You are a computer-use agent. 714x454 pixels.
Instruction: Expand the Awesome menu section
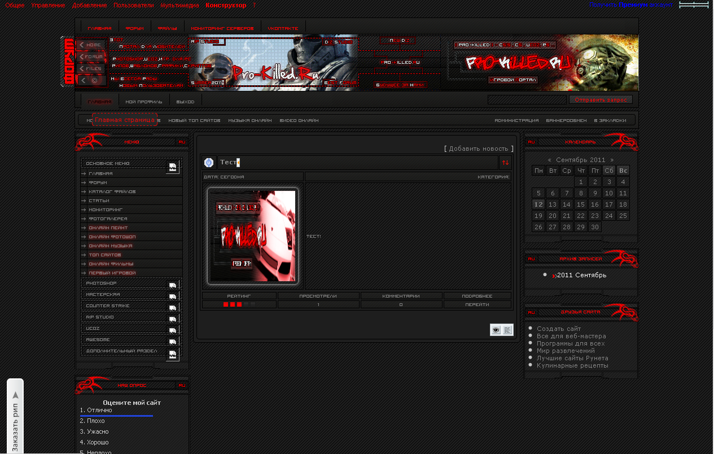pos(173,340)
